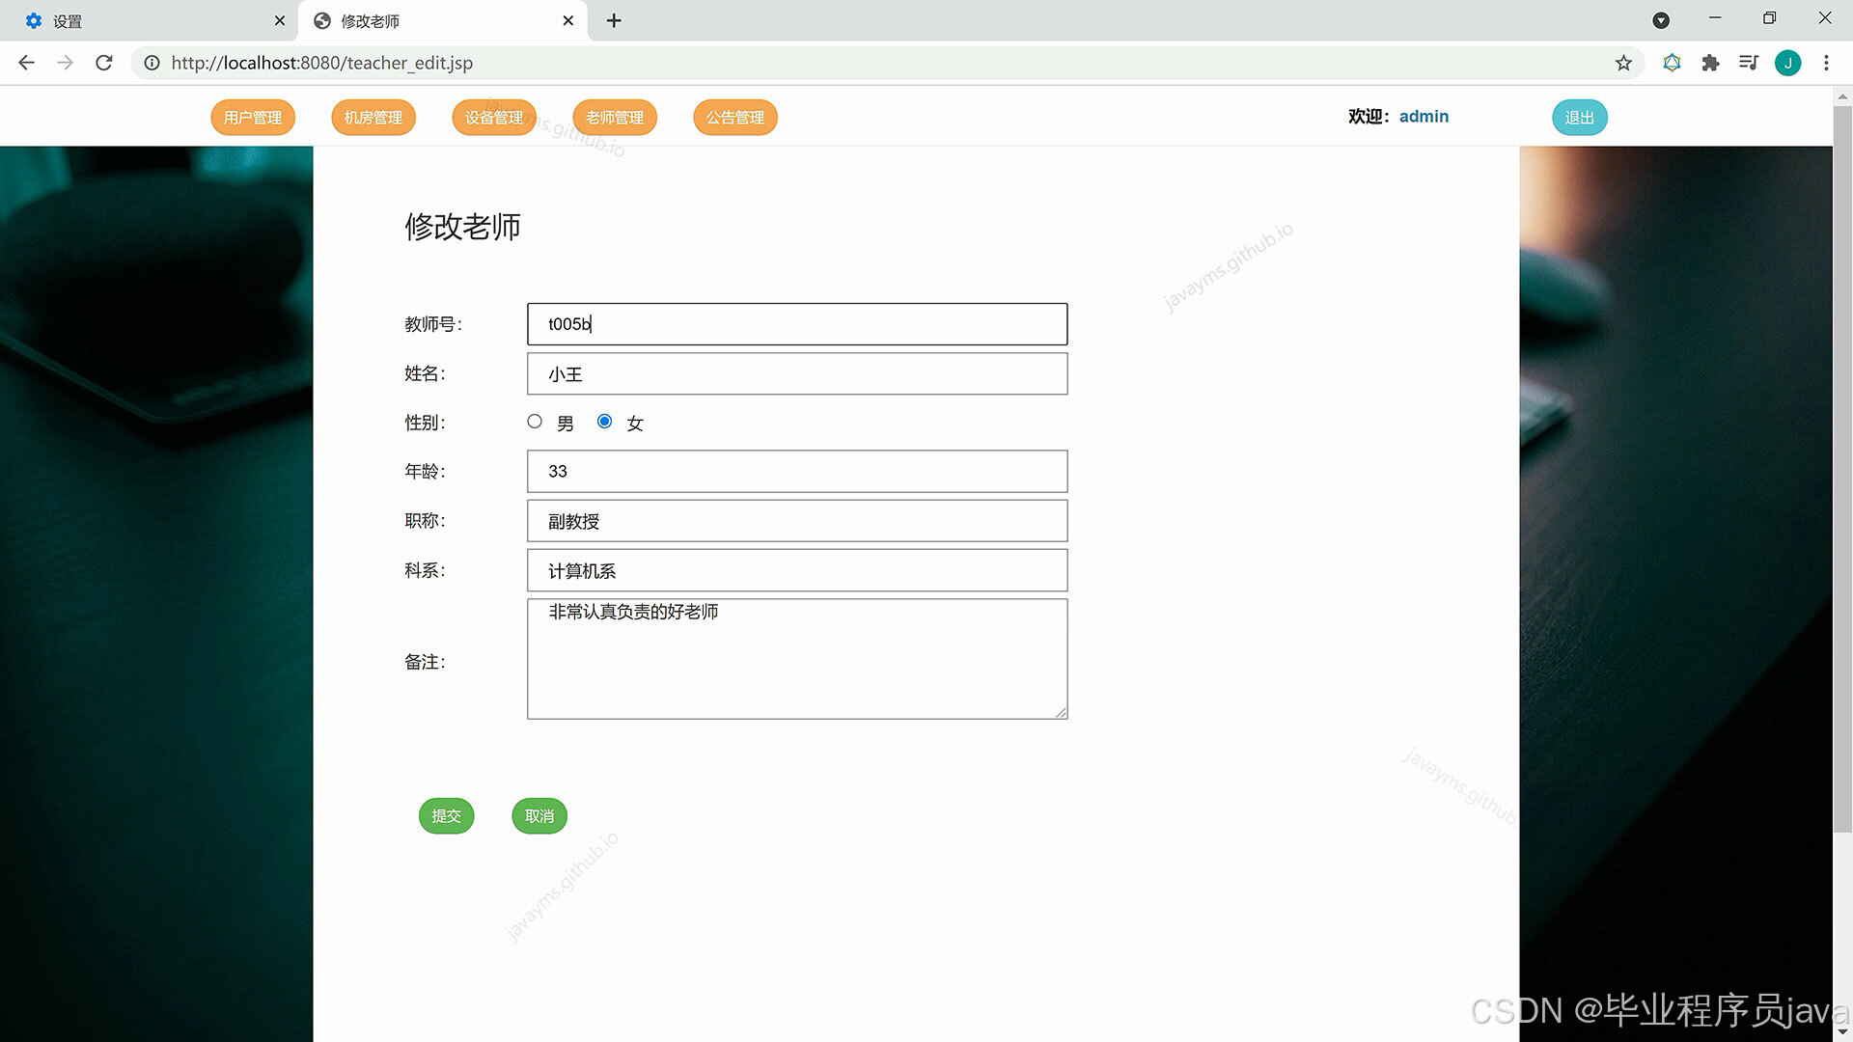This screenshot has width=1853, height=1042.
Task: Click the 教师号 label
Action: 433,325
